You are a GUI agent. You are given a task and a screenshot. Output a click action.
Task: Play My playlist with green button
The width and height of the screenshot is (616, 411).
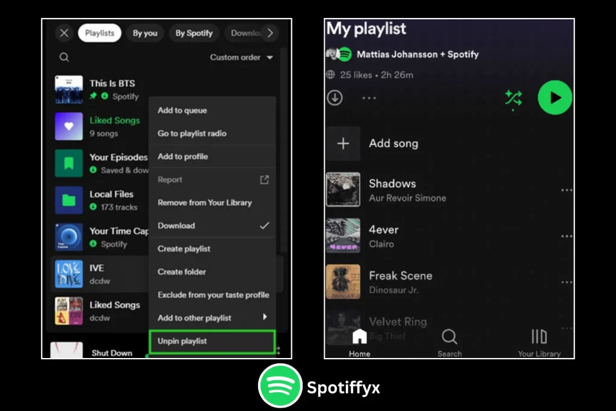(555, 97)
